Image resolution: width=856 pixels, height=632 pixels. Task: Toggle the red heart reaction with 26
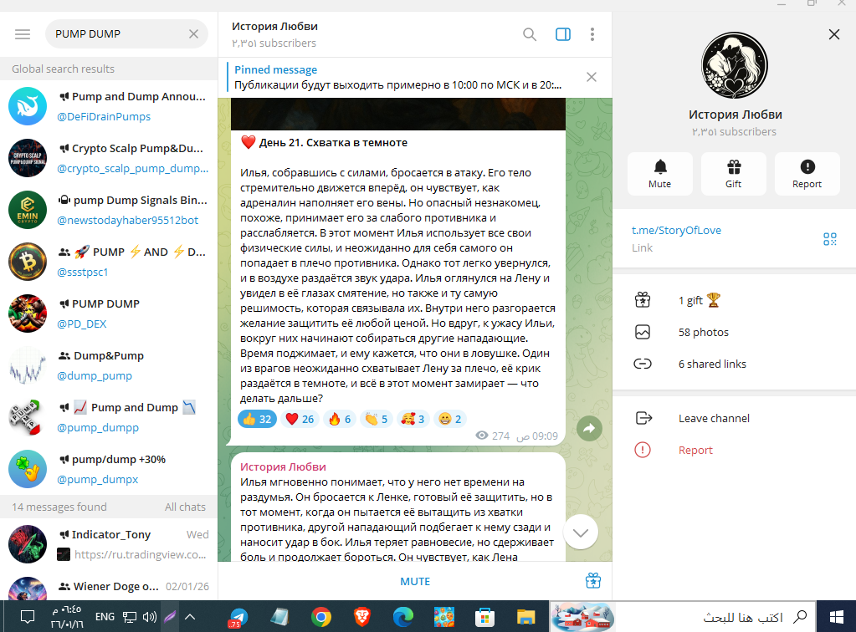click(300, 419)
